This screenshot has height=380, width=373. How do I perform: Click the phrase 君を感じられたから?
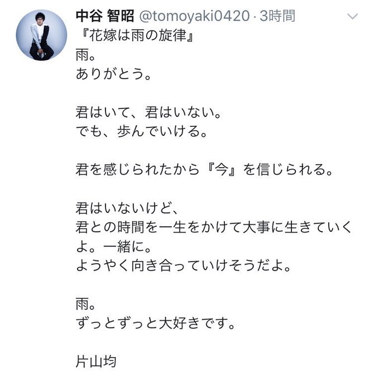(x=137, y=169)
